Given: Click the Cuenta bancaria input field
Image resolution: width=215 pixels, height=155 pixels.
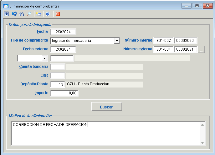Looking at the screenshot, I should [58, 67].
